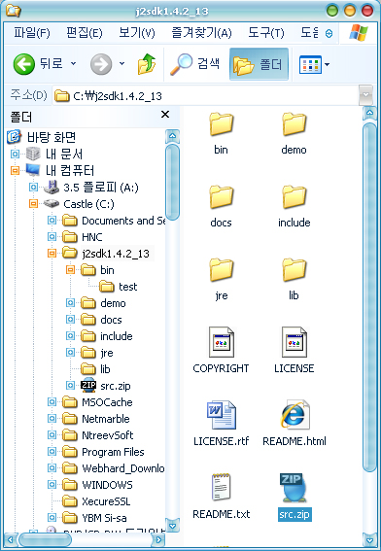381x551 pixels.
Task: Go up one folder level
Action: click(147, 64)
